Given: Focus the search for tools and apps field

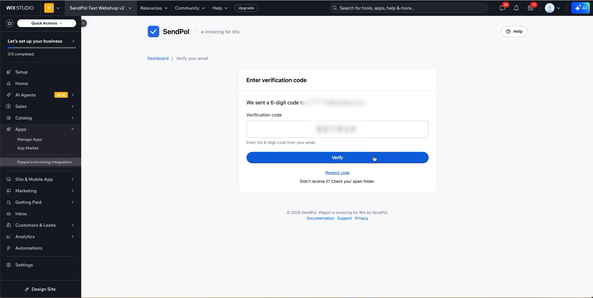Looking at the screenshot, I should click(409, 8).
